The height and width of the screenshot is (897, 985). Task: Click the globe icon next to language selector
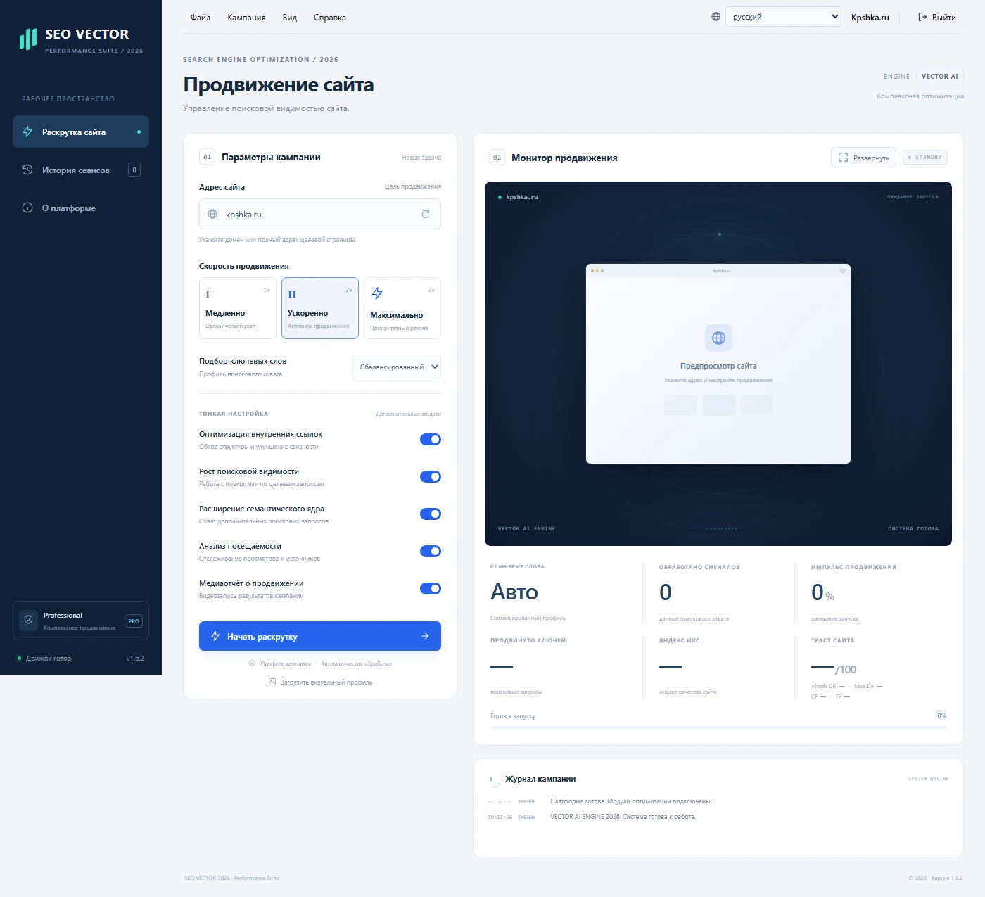[x=716, y=17]
